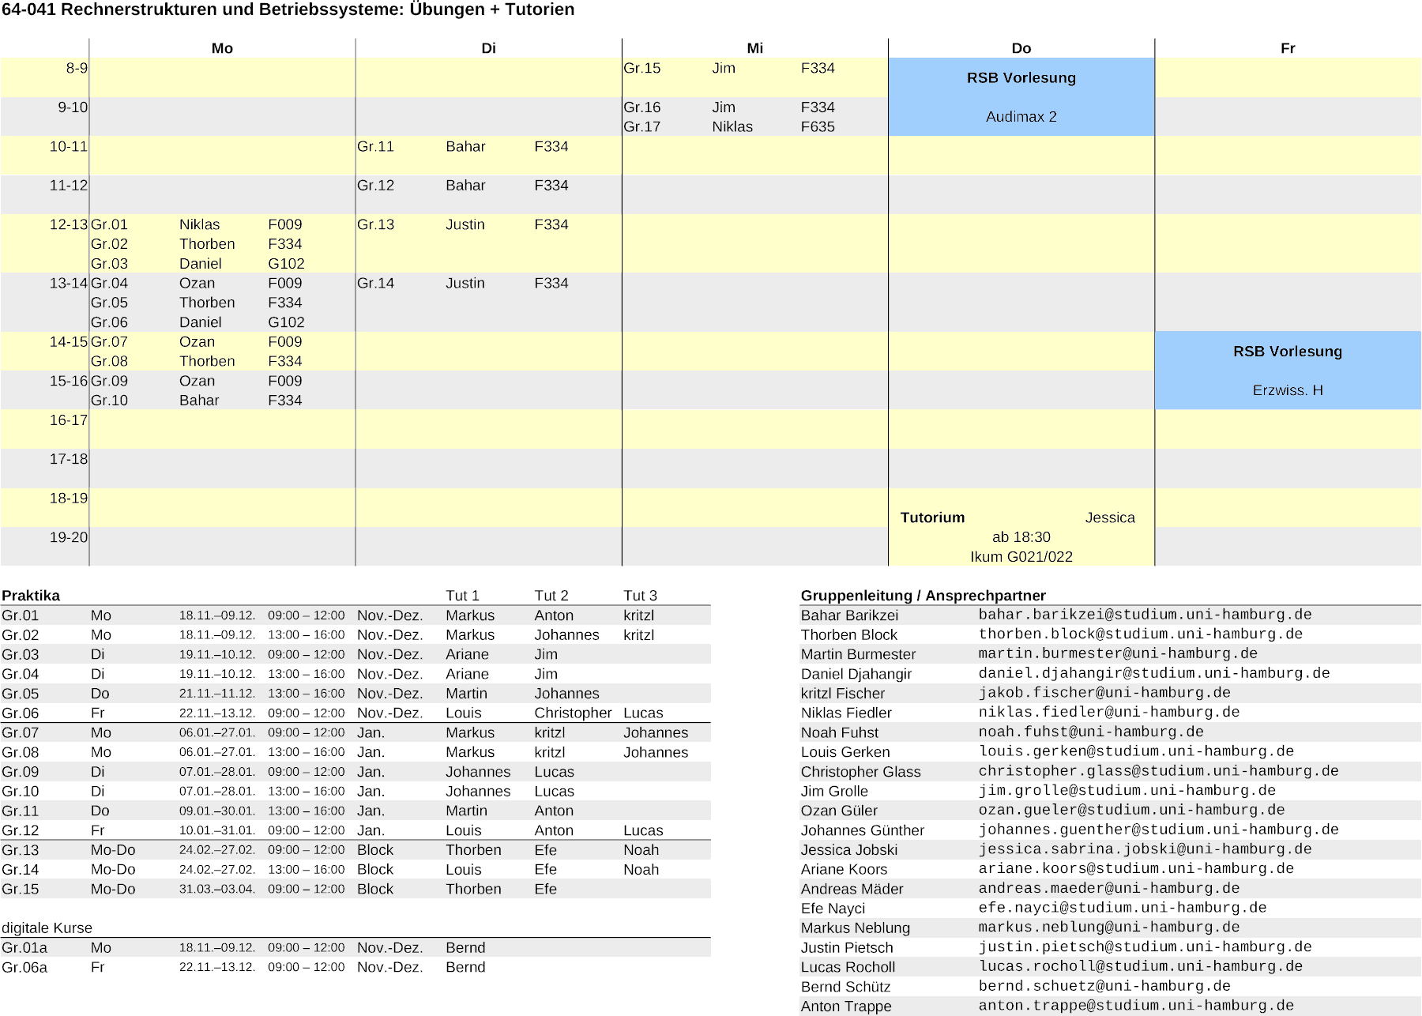Click 'Gr.10' Bahar entry on Monday
The width and height of the screenshot is (1422, 1016).
pos(109,401)
